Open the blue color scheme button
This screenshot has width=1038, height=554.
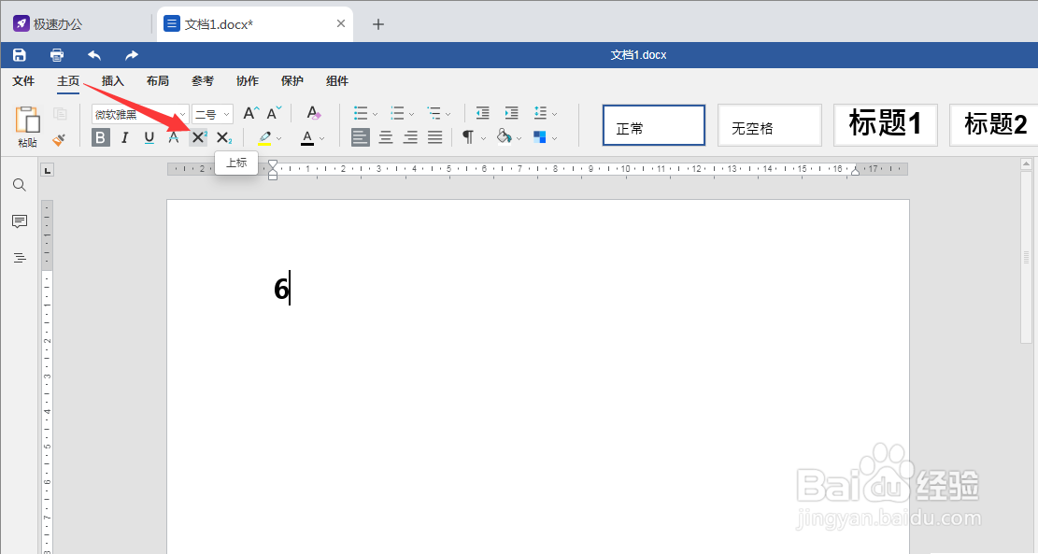coord(539,137)
